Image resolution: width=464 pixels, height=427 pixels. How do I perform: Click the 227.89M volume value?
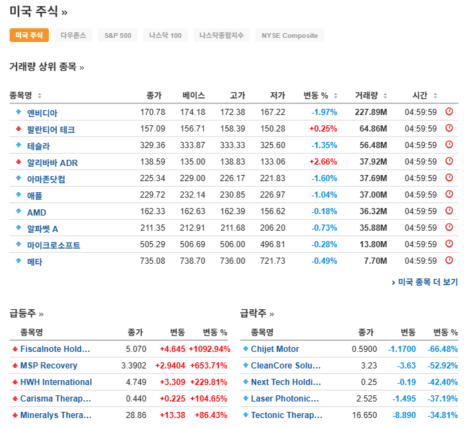pos(371,112)
